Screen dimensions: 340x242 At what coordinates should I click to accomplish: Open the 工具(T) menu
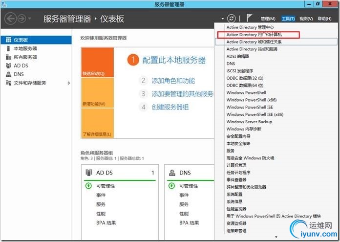click(288, 19)
